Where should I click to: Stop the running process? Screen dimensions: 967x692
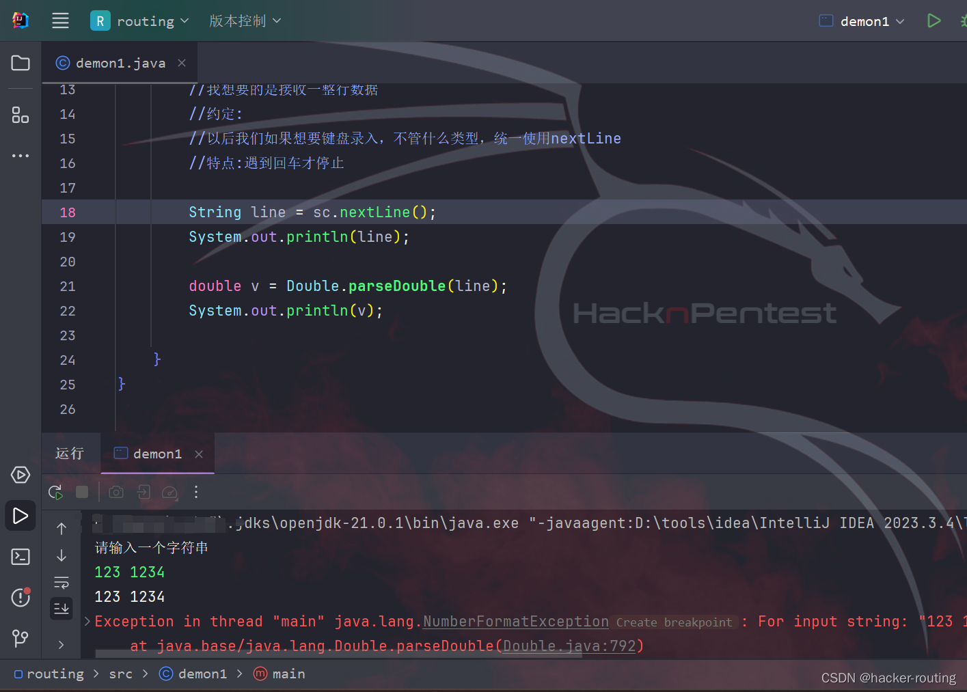pyautogui.click(x=82, y=492)
